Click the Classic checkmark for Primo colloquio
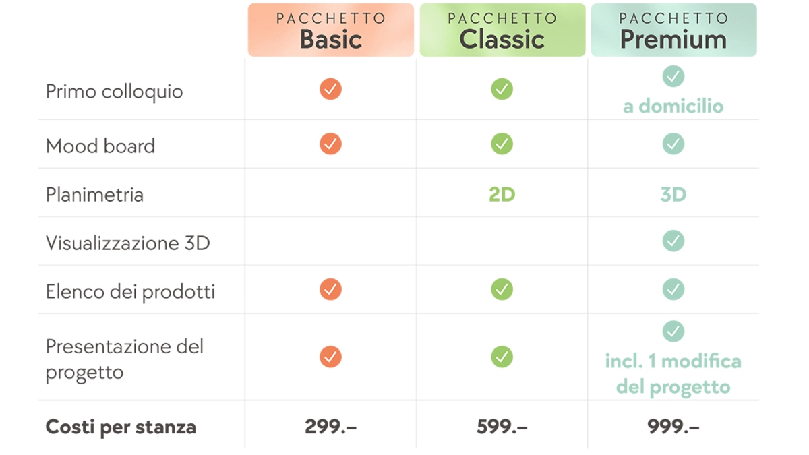Image resolution: width=809 pixels, height=455 pixels. point(502,89)
